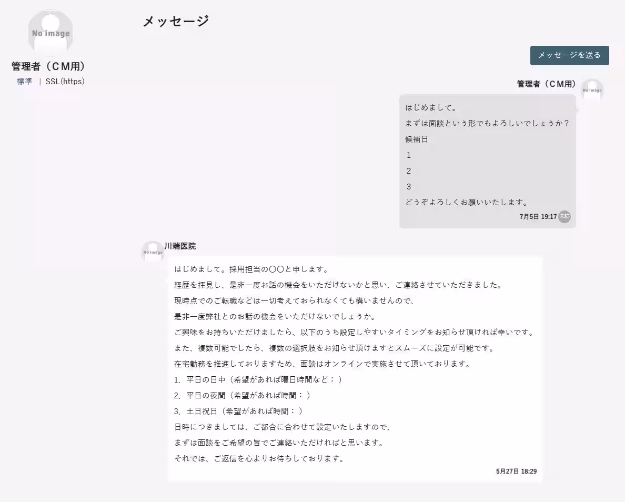This screenshot has width=625, height=502.
Task: Click candidate number 1 in the gray bubble
Action: click(408, 155)
